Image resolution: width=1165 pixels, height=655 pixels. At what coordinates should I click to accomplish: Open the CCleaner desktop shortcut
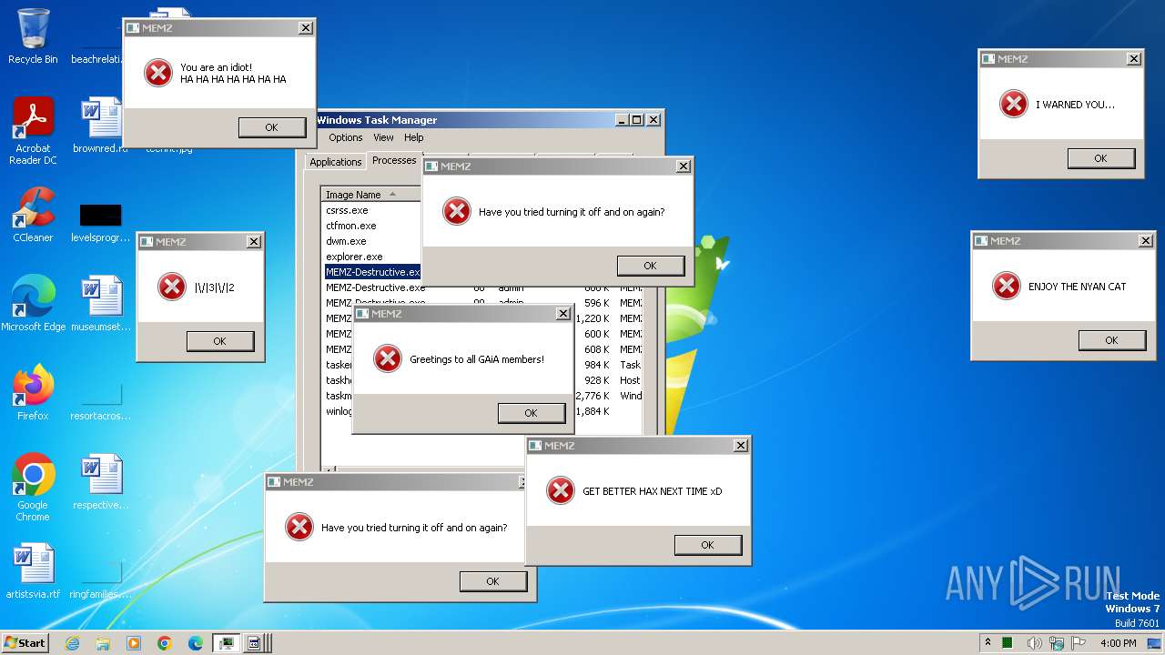(x=33, y=216)
